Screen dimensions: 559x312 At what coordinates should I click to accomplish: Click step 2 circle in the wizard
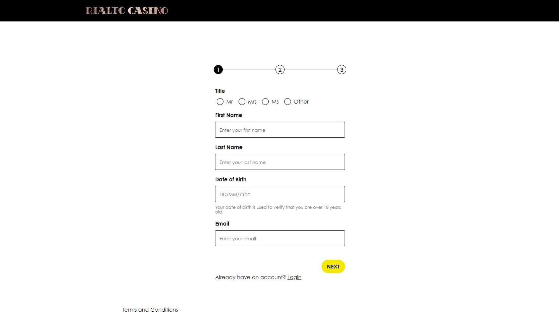[x=280, y=70]
